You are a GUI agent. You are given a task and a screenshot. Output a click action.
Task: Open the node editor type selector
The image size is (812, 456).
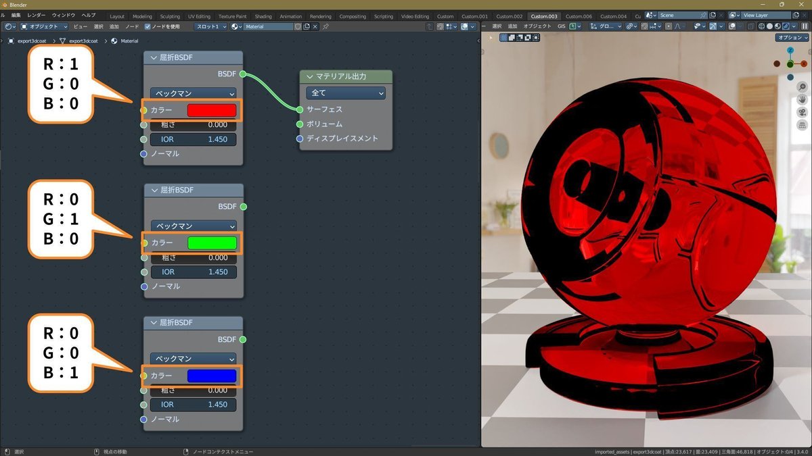pyautogui.click(x=9, y=26)
